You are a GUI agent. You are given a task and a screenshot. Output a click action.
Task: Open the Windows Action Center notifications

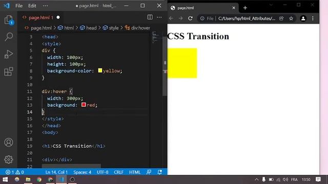tap(318, 179)
